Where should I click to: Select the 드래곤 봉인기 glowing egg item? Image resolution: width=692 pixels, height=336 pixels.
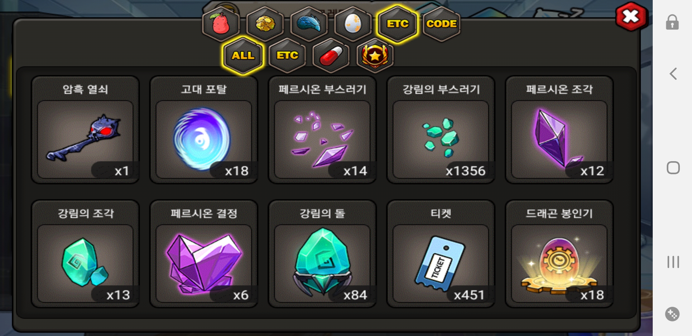pos(559,254)
